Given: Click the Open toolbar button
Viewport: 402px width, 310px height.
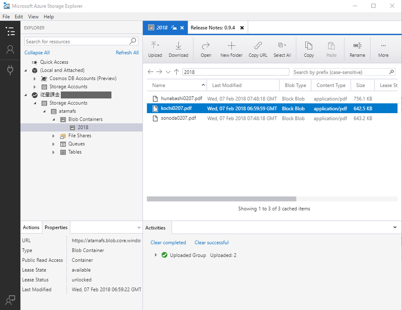Looking at the screenshot, I should pos(206,50).
